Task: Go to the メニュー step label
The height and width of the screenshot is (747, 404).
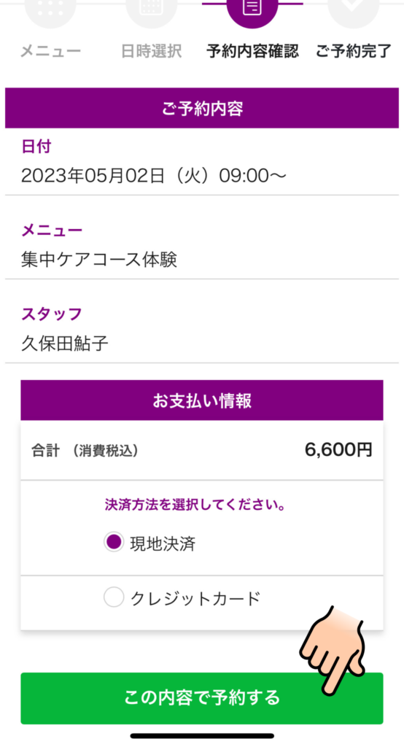Action: pyautogui.click(x=50, y=51)
